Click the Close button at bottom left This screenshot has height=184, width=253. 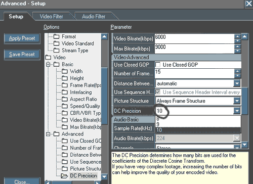[x=22, y=181]
